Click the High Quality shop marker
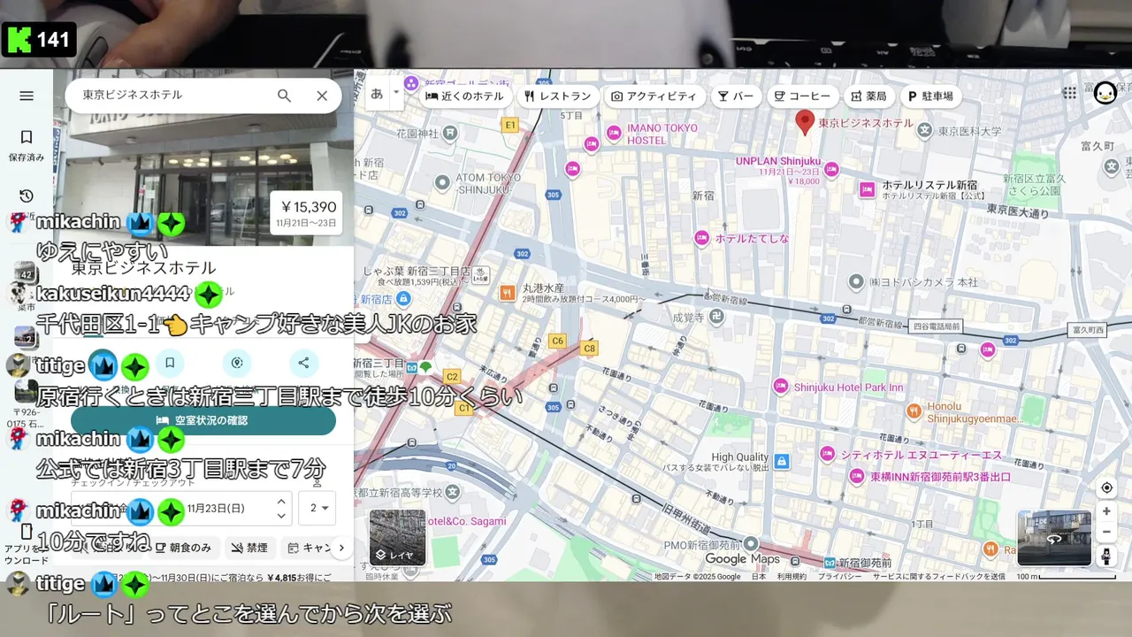Viewport: 1132px width, 637px height. pyautogui.click(x=781, y=461)
